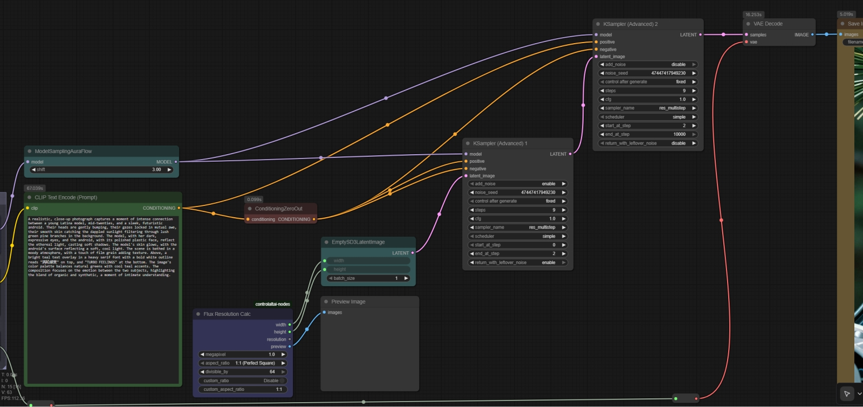Click into the CLIP prompt text area
This screenshot has width=863, height=407.
pyautogui.click(x=102, y=323)
